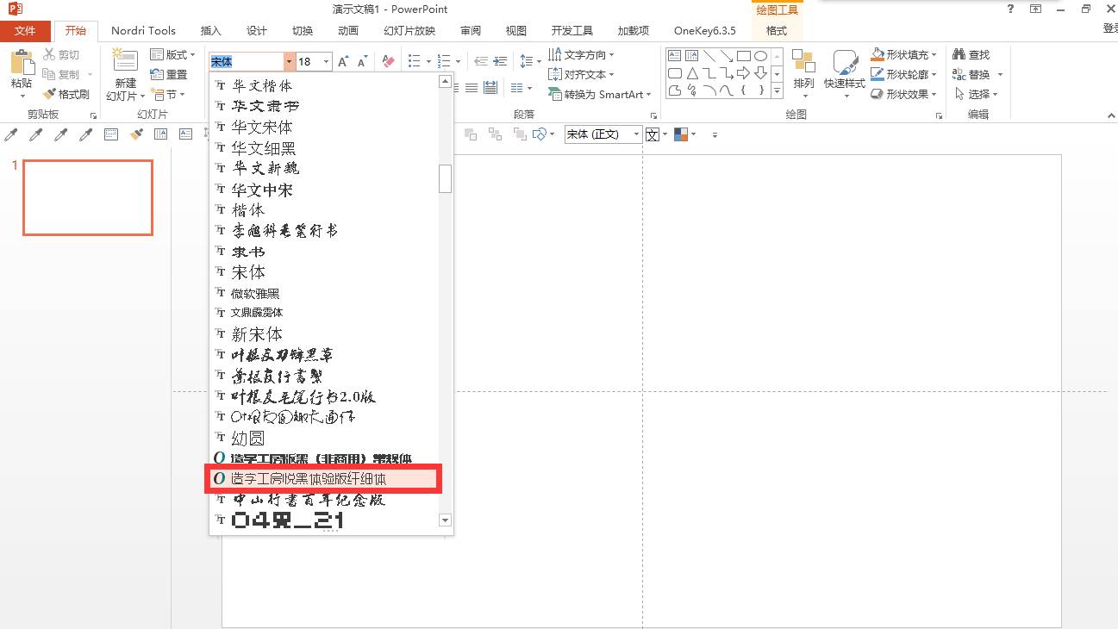1118x629 pixels.
Task: Click the font list scroll-down arrow
Action: click(x=446, y=520)
